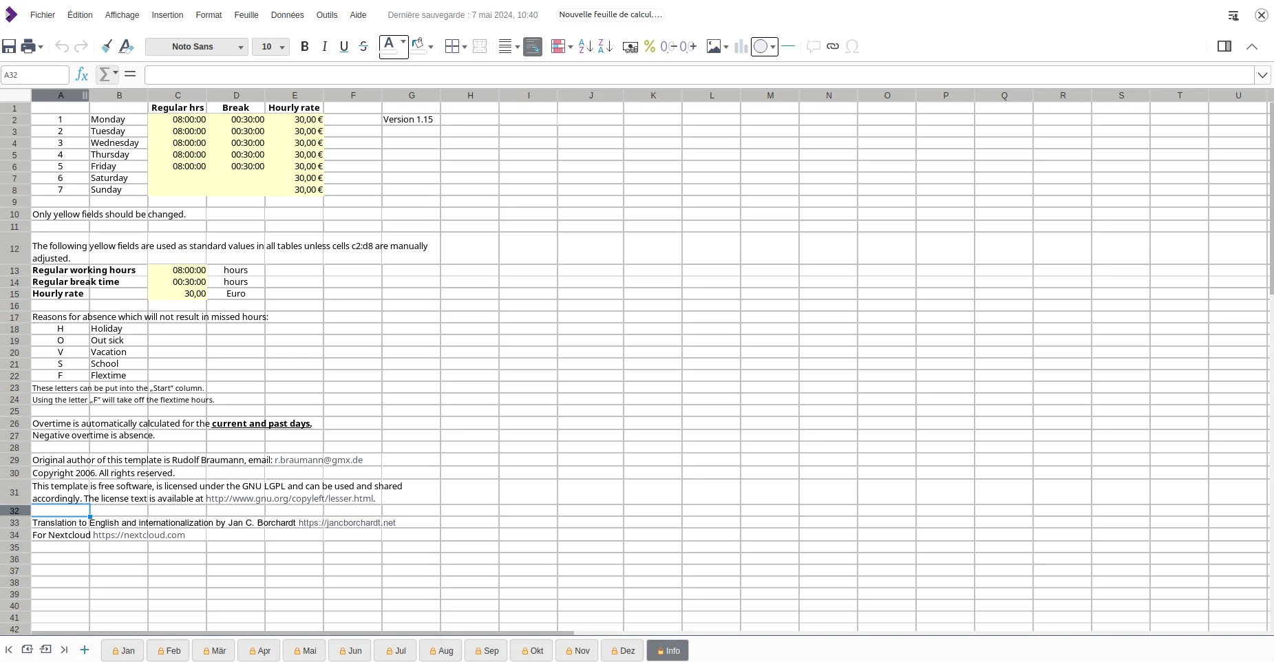Open the Données menu
This screenshot has height=662, width=1274.
[287, 15]
